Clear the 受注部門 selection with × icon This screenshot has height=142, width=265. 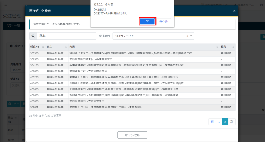tap(187, 36)
